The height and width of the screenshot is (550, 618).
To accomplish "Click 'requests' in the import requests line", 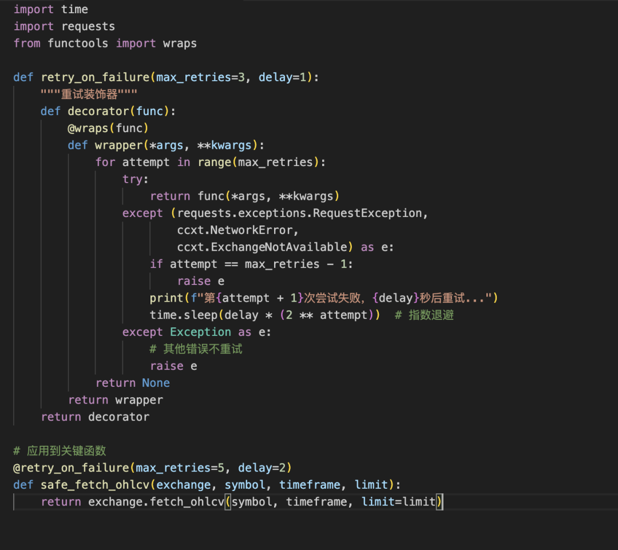I will [x=88, y=26].
